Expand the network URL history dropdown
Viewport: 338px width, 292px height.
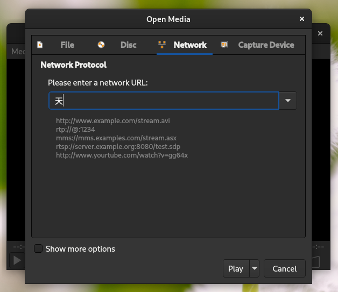(x=288, y=101)
